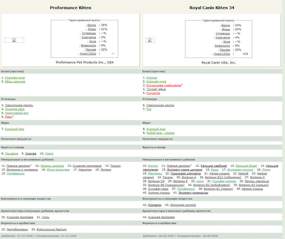Select the text Proformance Pet Products Inc., USA
Viewport: 285px width, 239px height.
[x=85, y=62]
